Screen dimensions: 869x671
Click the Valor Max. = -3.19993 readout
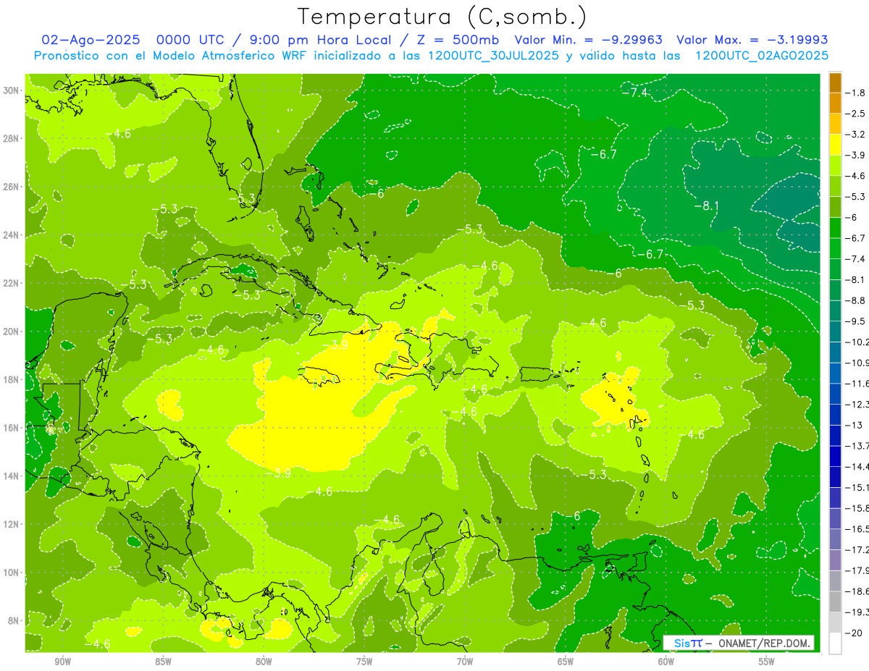[x=752, y=40]
